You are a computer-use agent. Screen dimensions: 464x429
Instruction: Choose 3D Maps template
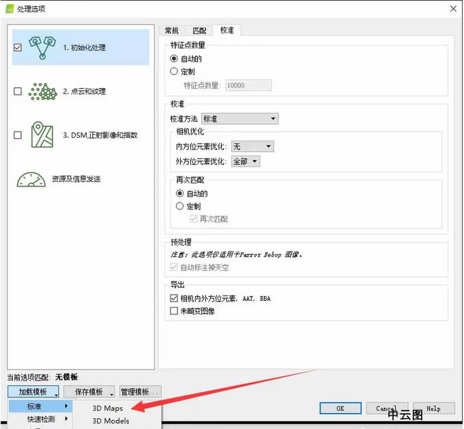pos(108,409)
